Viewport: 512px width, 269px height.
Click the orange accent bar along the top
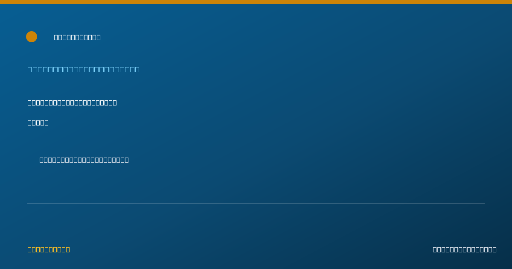[x=256, y=2]
